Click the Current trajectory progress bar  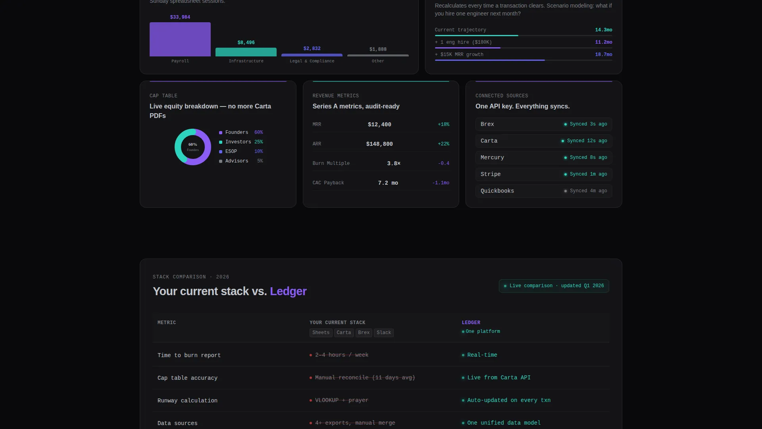(x=523, y=36)
